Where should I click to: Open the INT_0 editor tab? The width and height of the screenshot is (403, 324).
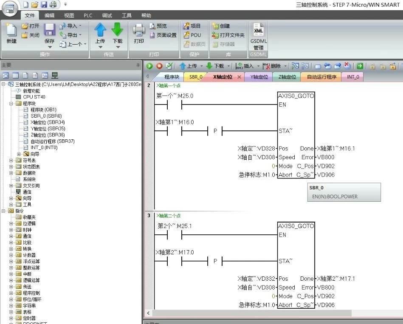(353, 77)
